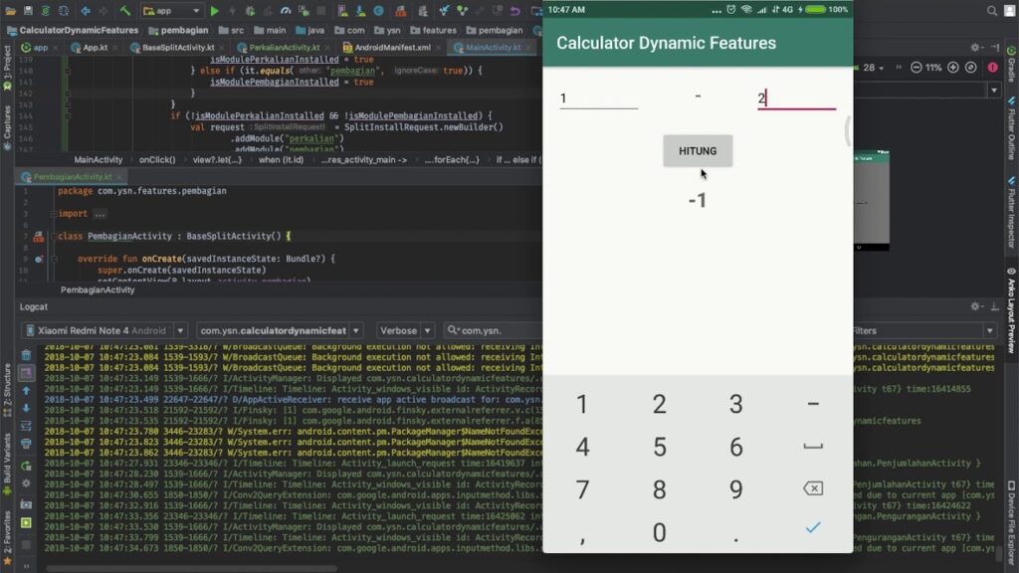Click the search magnifier at top right
1019x573 pixels.
pyautogui.click(x=992, y=10)
